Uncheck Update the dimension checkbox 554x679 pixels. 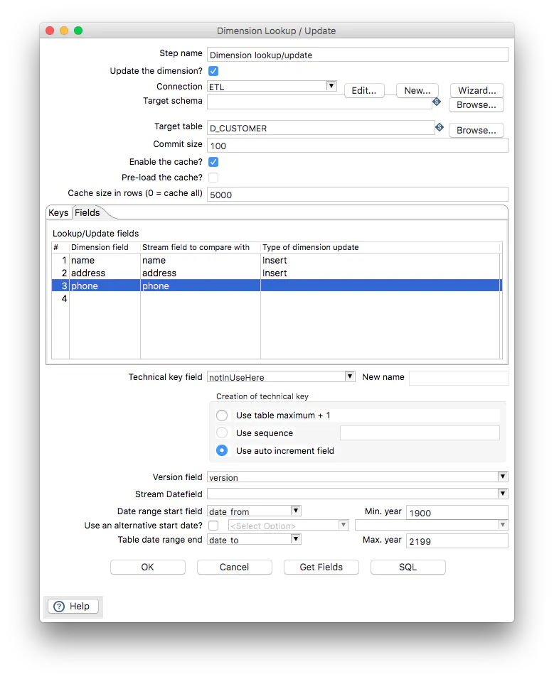213,71
